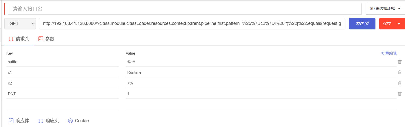
Task: Open the GET method dropdown
Action: point(20,24)
